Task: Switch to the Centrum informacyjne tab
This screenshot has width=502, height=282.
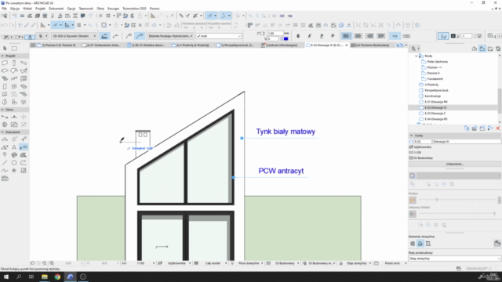Action: [279, 45]
